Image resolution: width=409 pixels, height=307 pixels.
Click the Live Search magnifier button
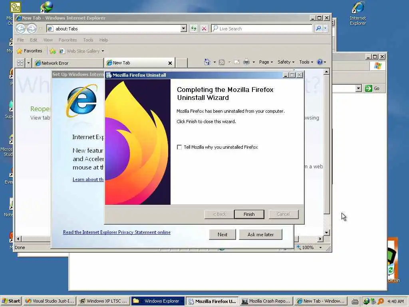pyautogui.click(x=318, y=28)
